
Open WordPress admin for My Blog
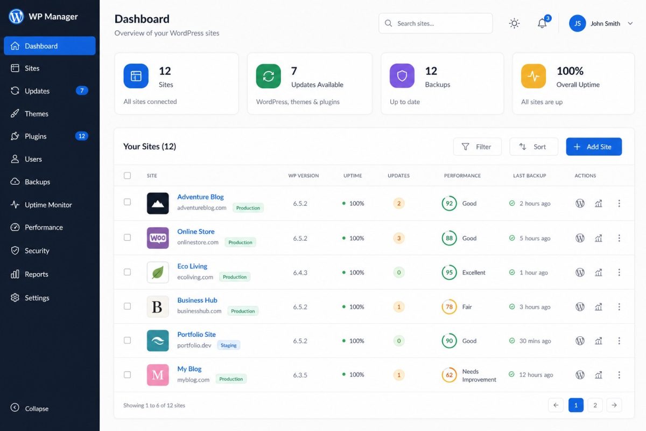tap(580, 374)
